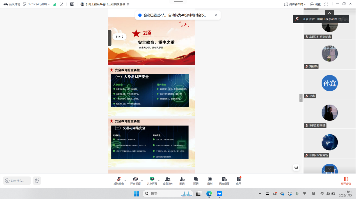356x199 pixels.
Task: Unmute the microphone with 解除静音
Action: pyautogui.click(x=118, y=179)
